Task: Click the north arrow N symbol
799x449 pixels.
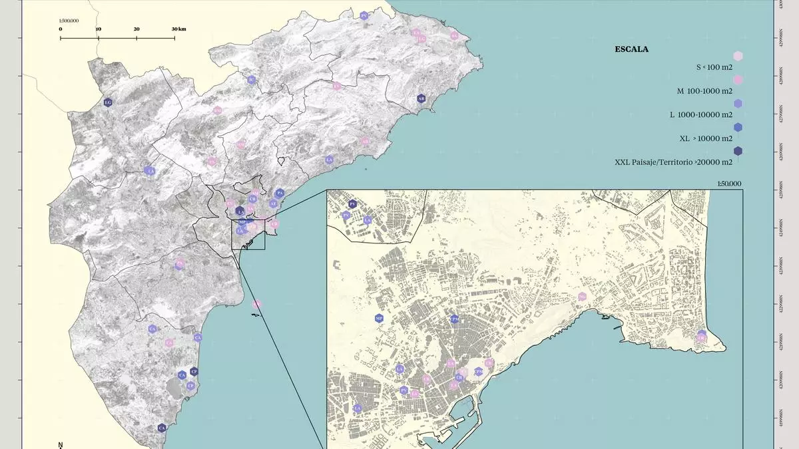Action: coord(61,445)
